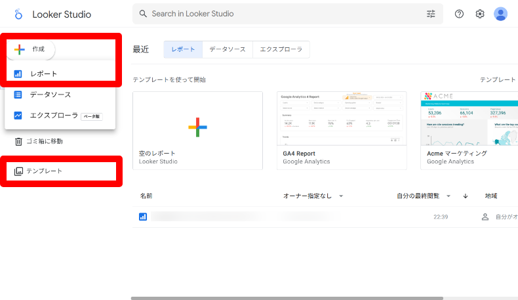The image size is (518, 300).
Task: Click the テンプレートを使って開始 heading
Action: (169, 79)
